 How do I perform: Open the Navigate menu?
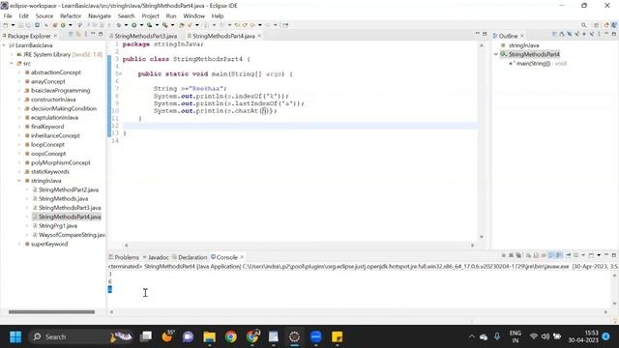coord(100,15)
